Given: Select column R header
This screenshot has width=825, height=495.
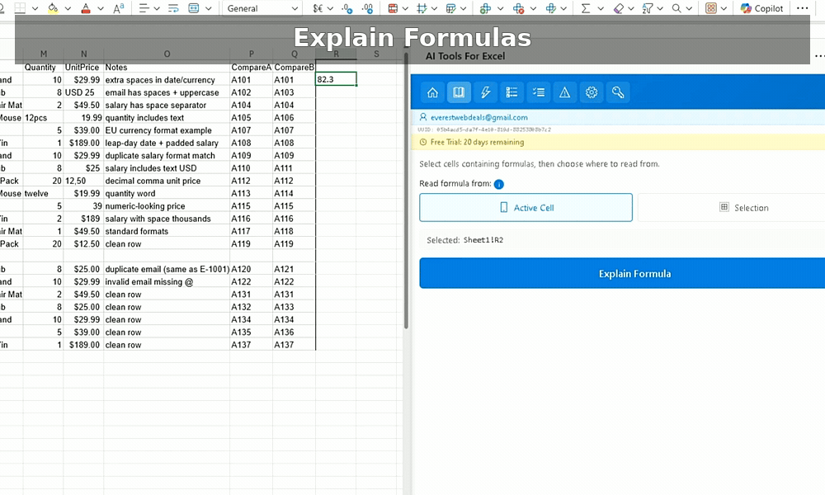Looking at the screenshot, I should 336,54.
